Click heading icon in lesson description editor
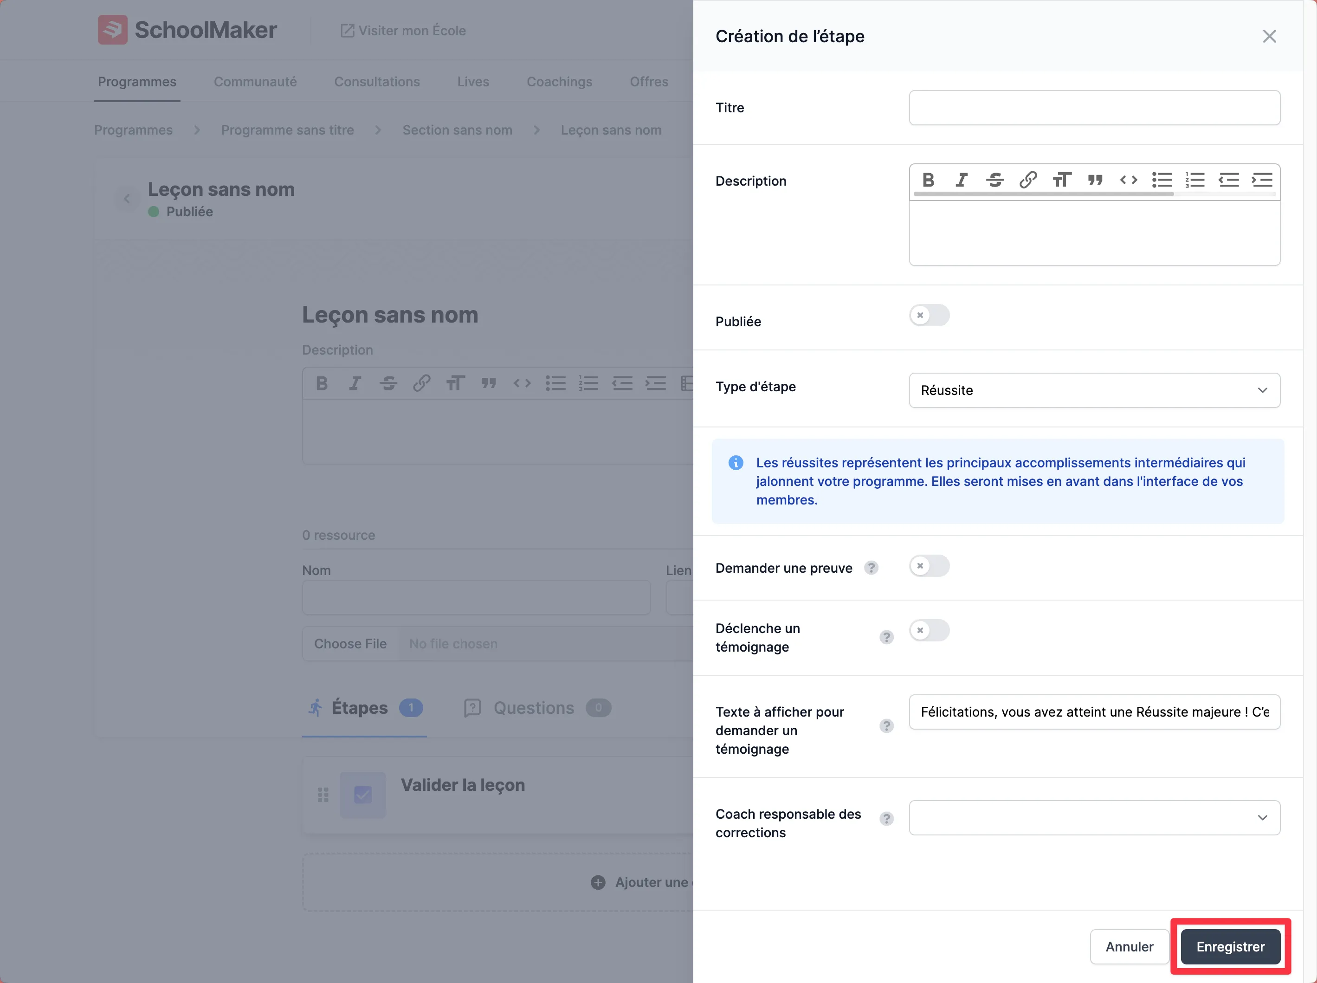The width and height of the screenshot is (1317, 983). pyautogui.click(x=456, y=383)
